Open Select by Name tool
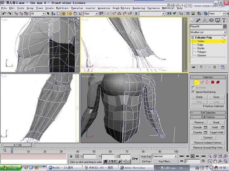This screenshot has height=171, width=229. tap(53, 14)
